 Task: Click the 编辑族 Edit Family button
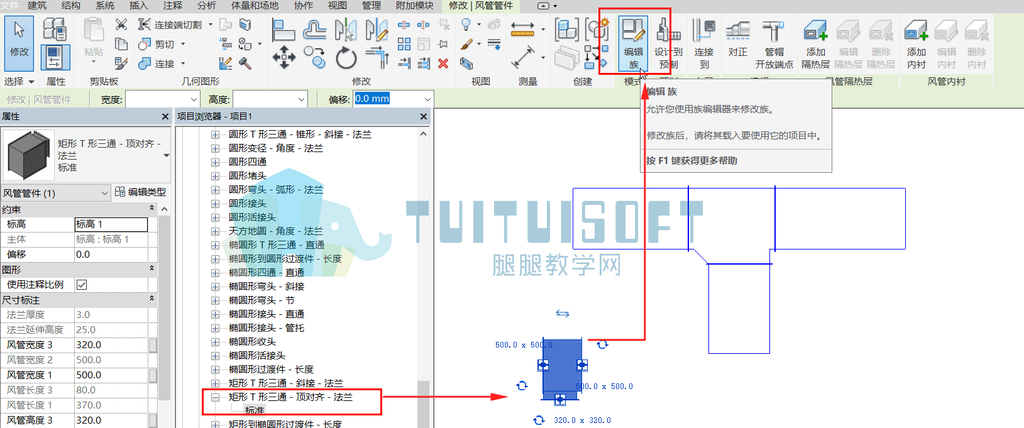click(x=634, y=43)
